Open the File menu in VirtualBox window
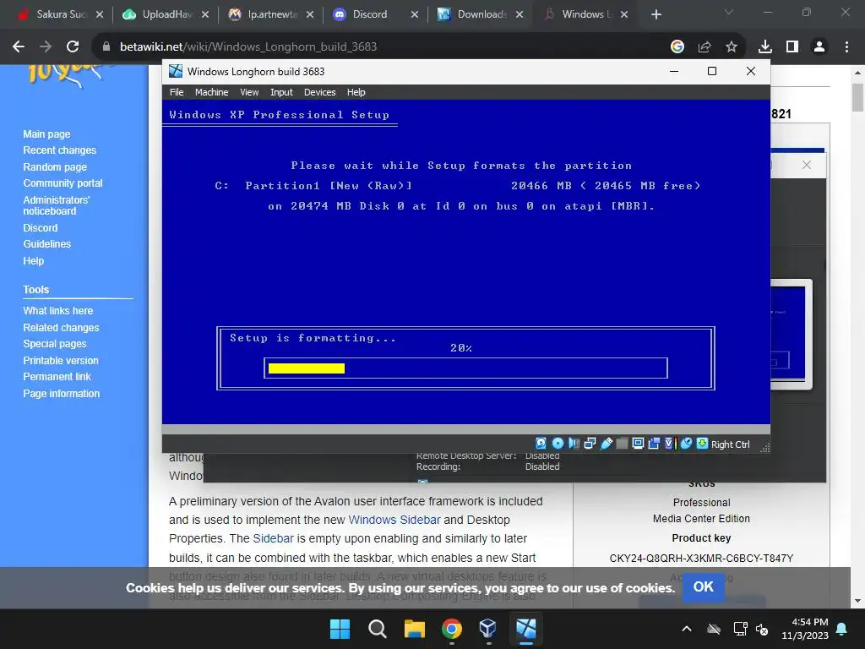The height and width of the screenshot is (649, 865). coord(177,92)
